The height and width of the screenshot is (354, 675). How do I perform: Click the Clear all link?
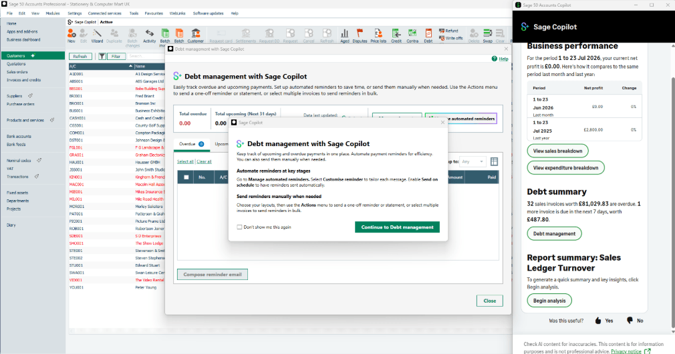coord(204,161)
